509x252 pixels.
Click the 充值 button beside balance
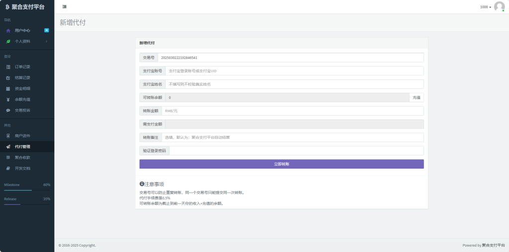417,98
